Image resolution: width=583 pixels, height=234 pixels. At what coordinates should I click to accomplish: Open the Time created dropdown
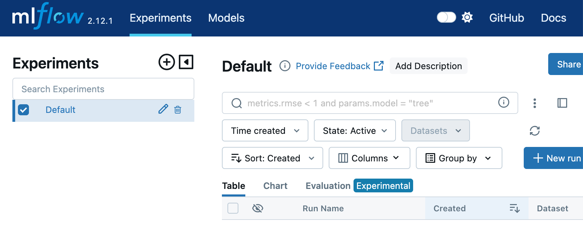point(265,131)
